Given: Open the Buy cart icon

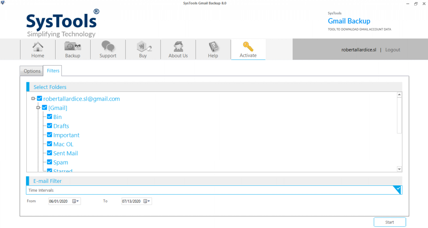Looking at the screenshot, I should (x=143, y=46).
